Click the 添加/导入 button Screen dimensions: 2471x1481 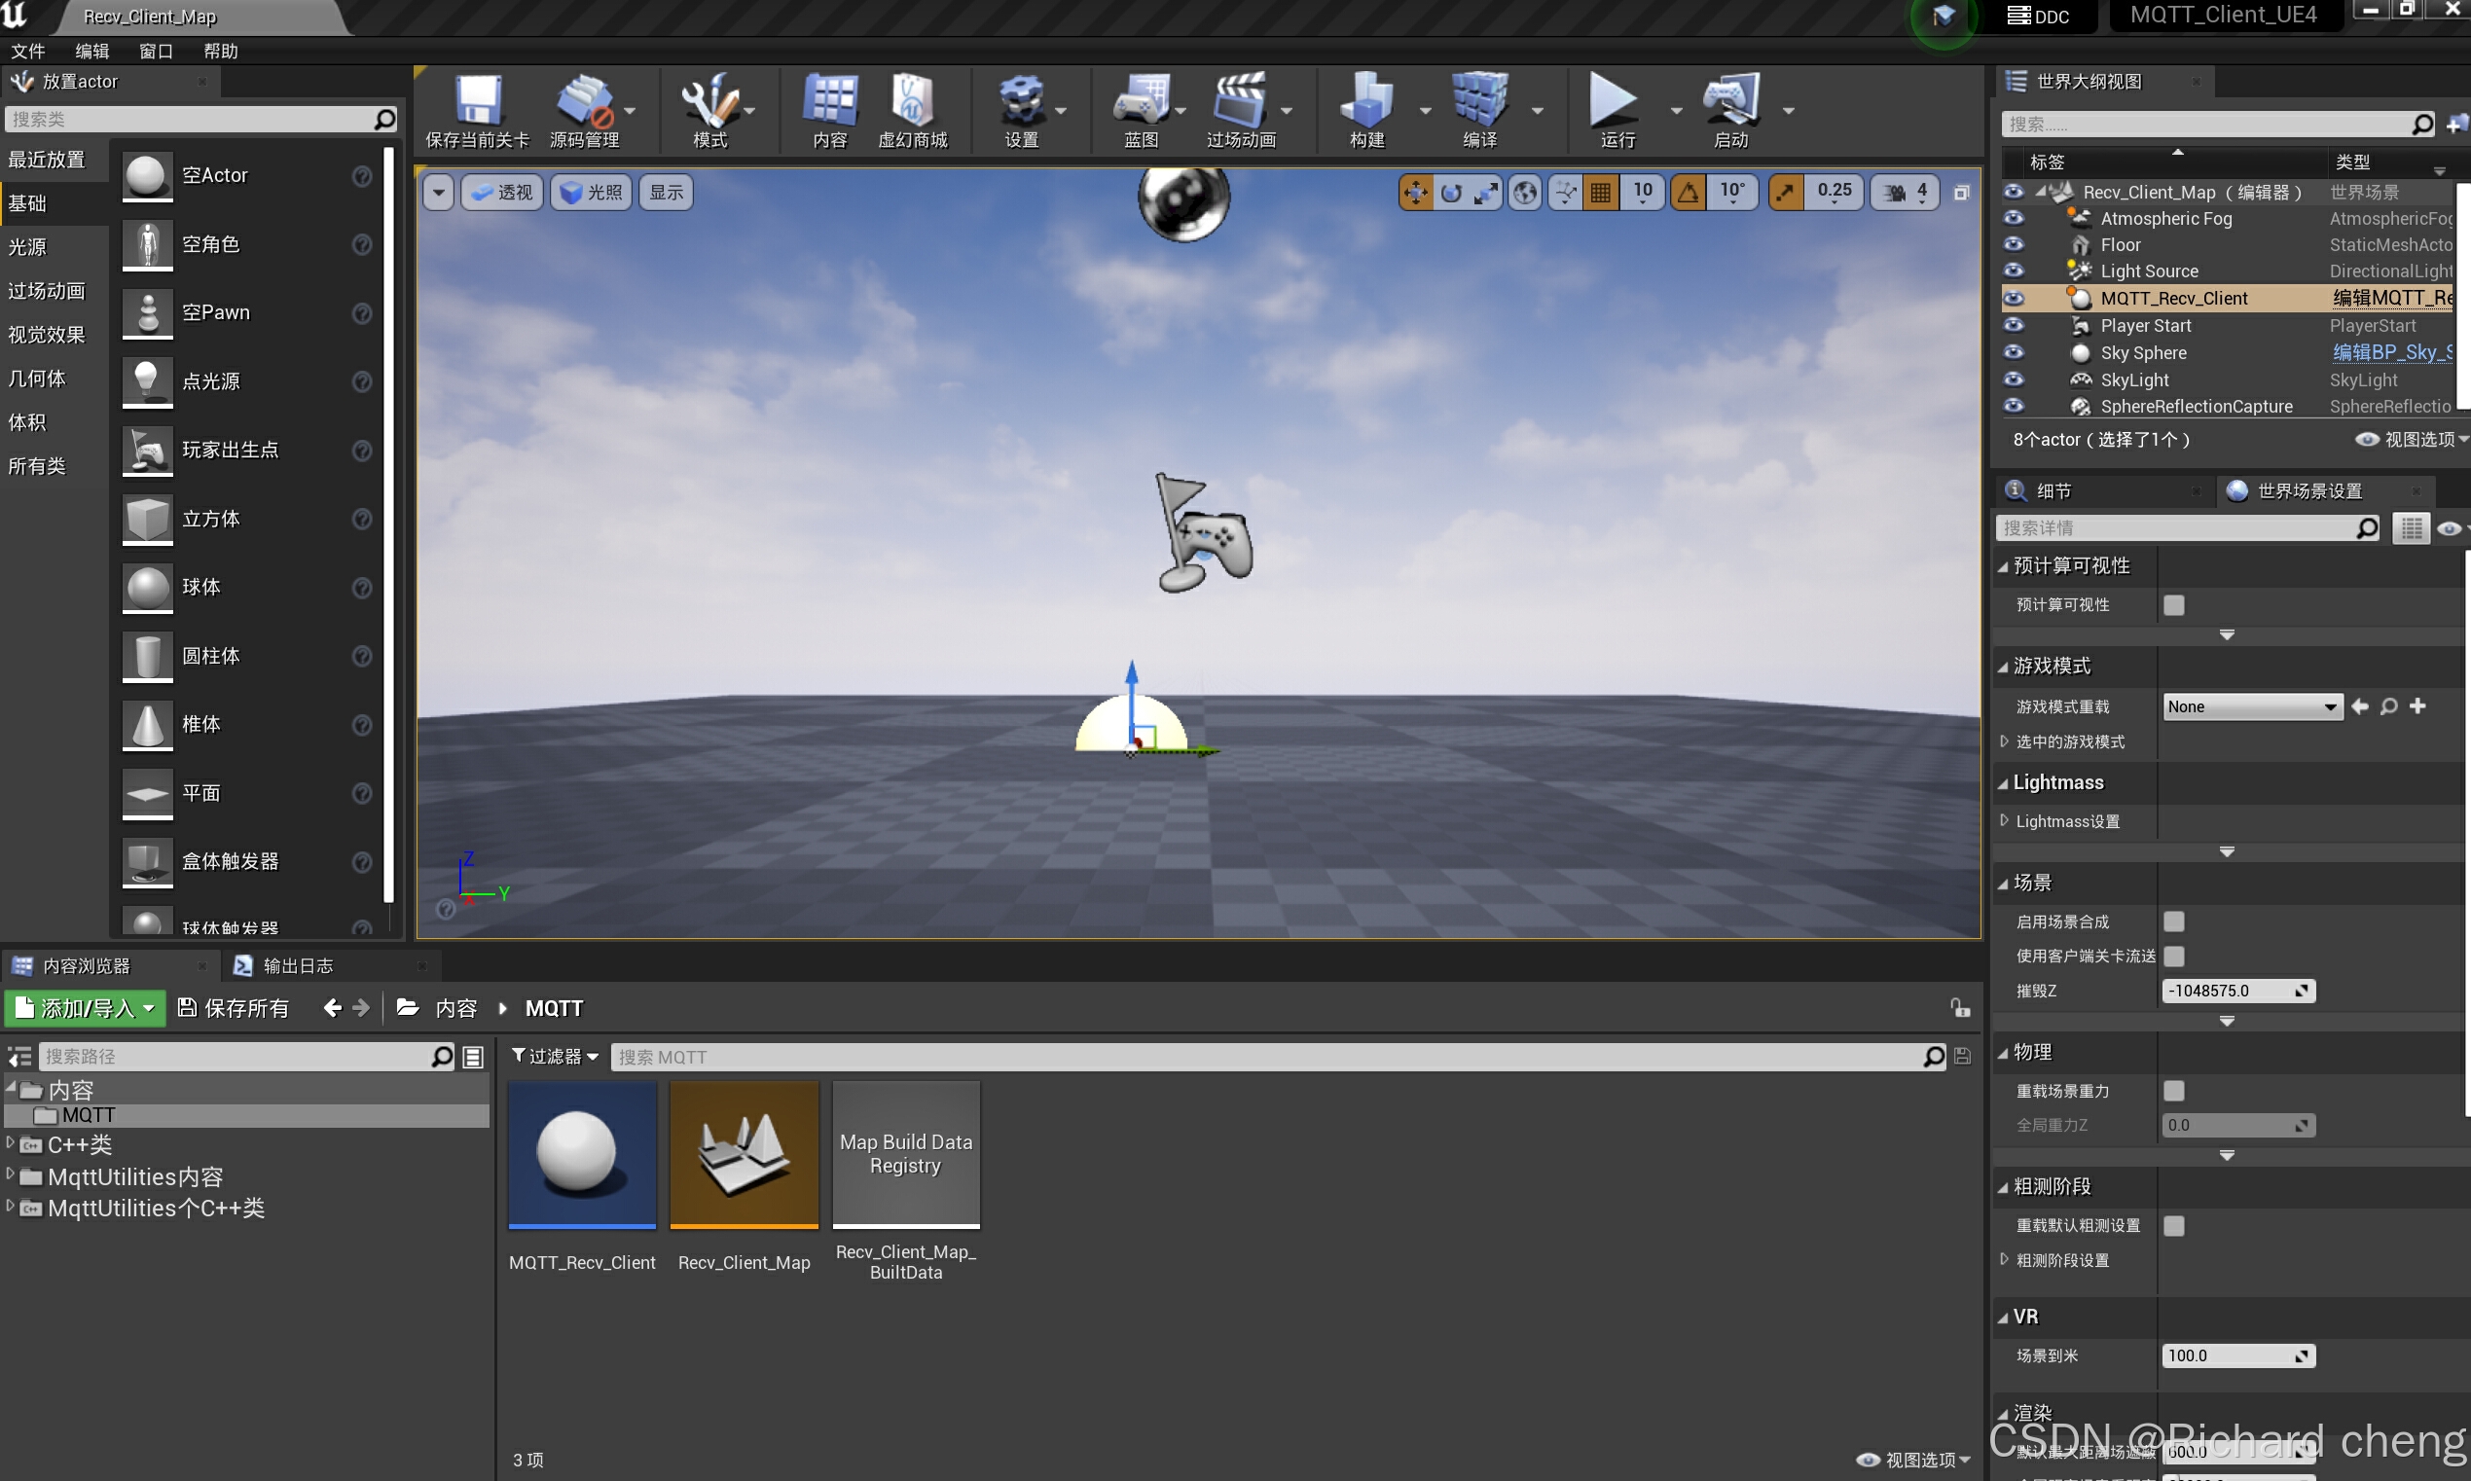click(86, 1008)
